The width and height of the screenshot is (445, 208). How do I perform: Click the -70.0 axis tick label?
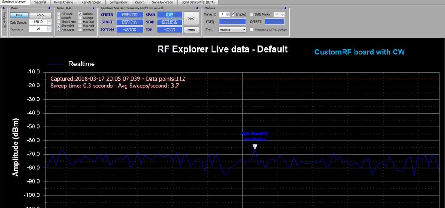click(x=34, y=155)
